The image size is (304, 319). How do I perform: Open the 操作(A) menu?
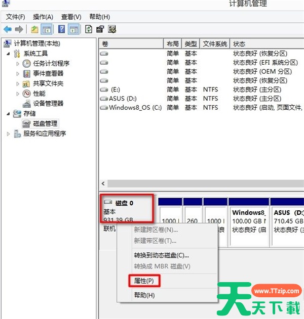coord(43,17)
